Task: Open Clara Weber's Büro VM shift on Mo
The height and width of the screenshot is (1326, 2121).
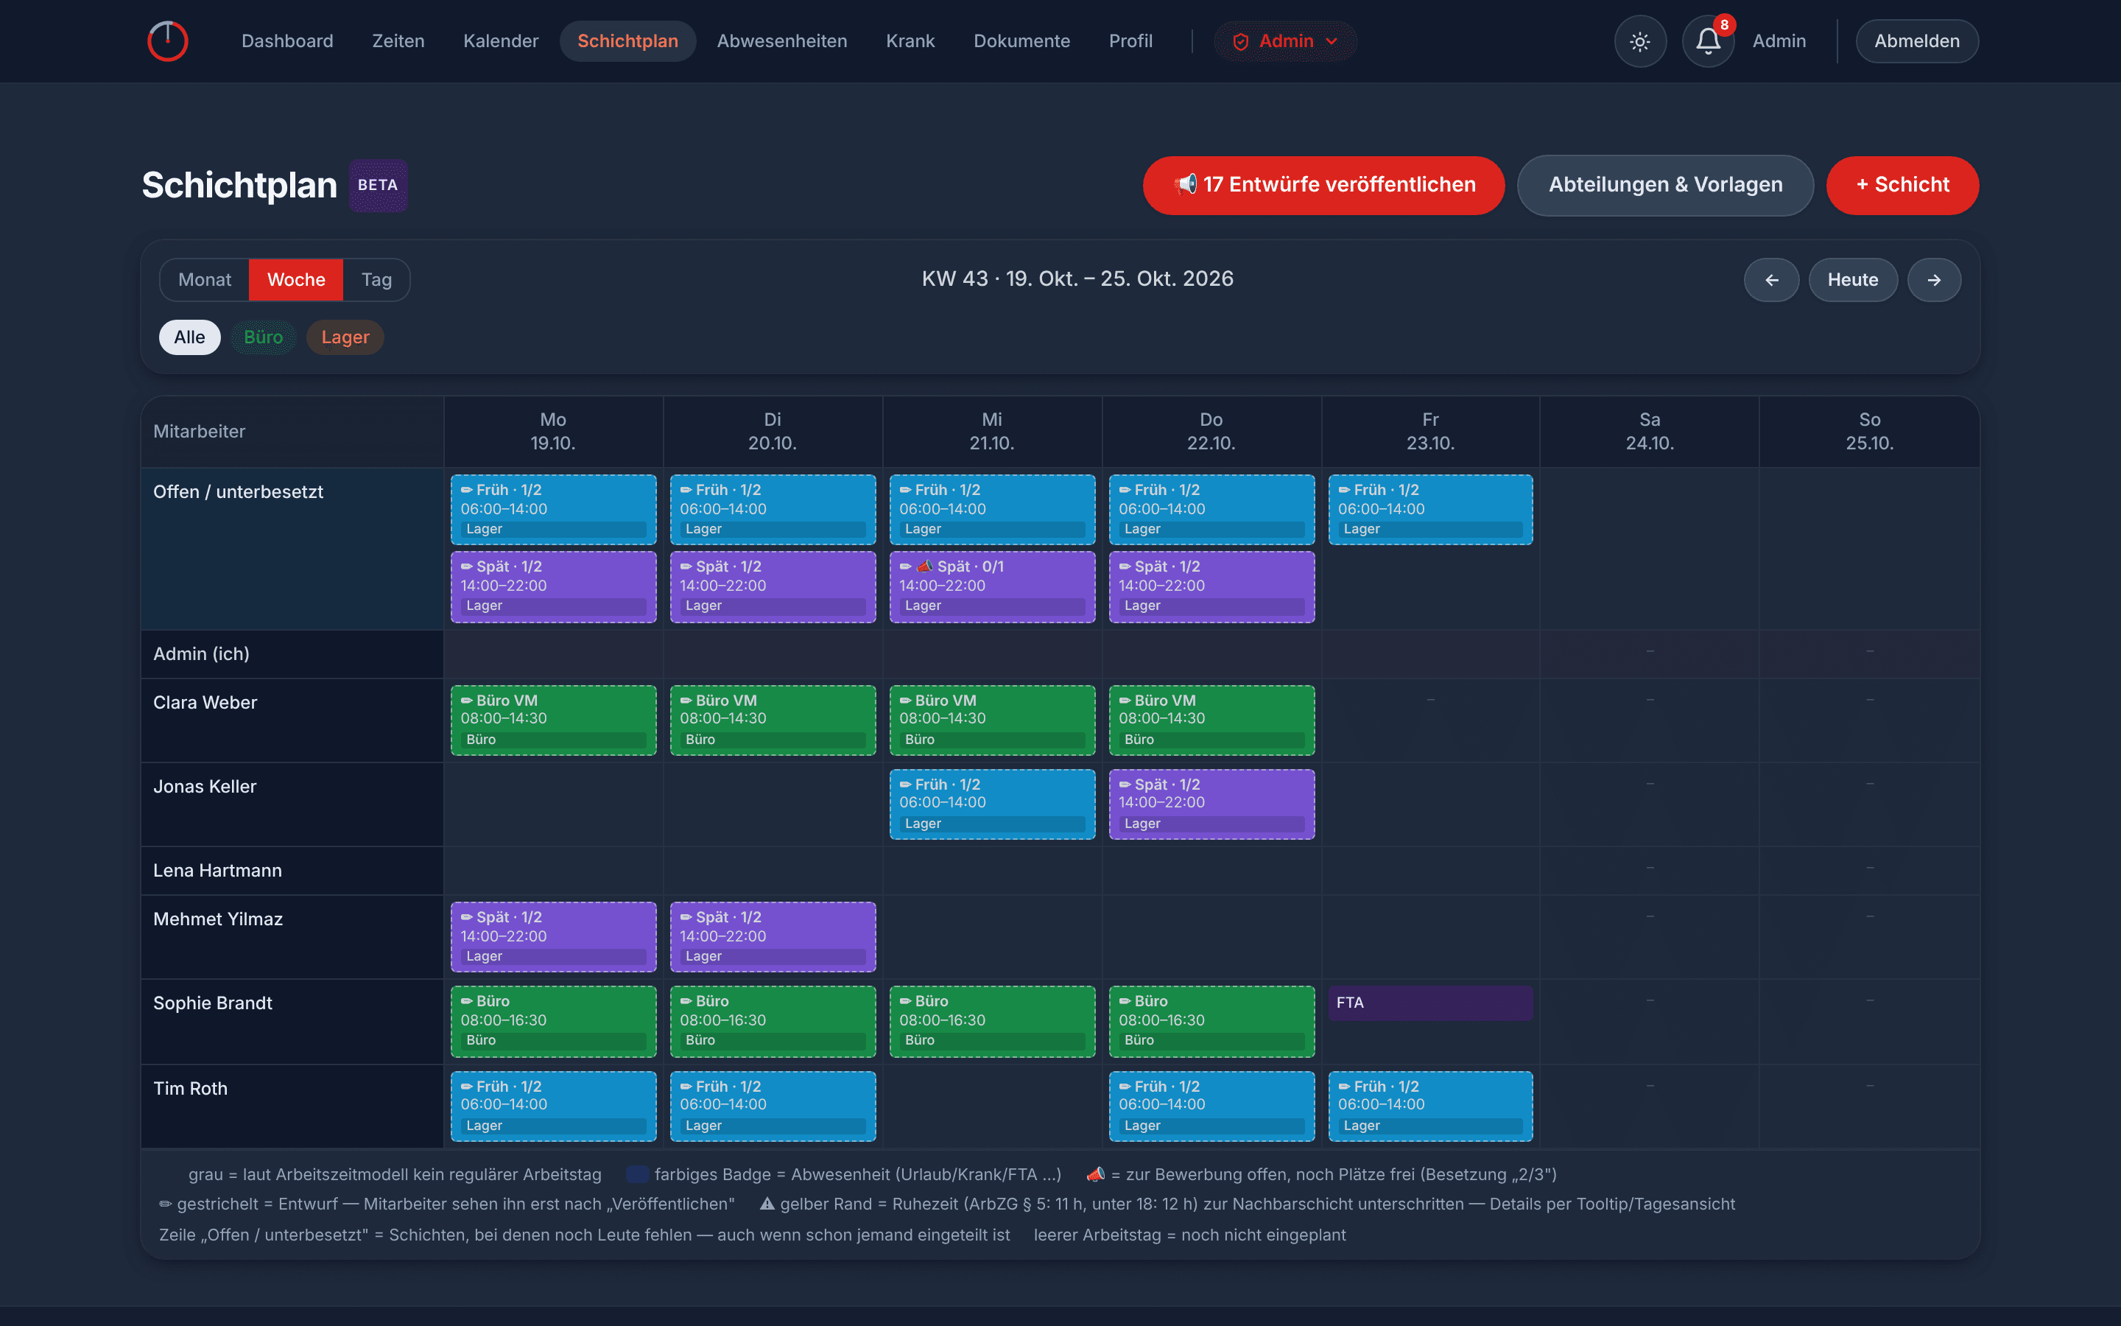Action: [553, 720]
